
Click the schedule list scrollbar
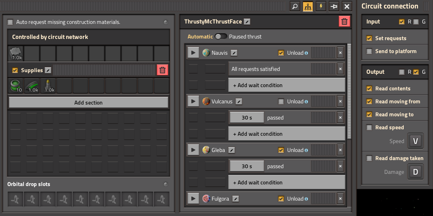[x=349, y=91]
